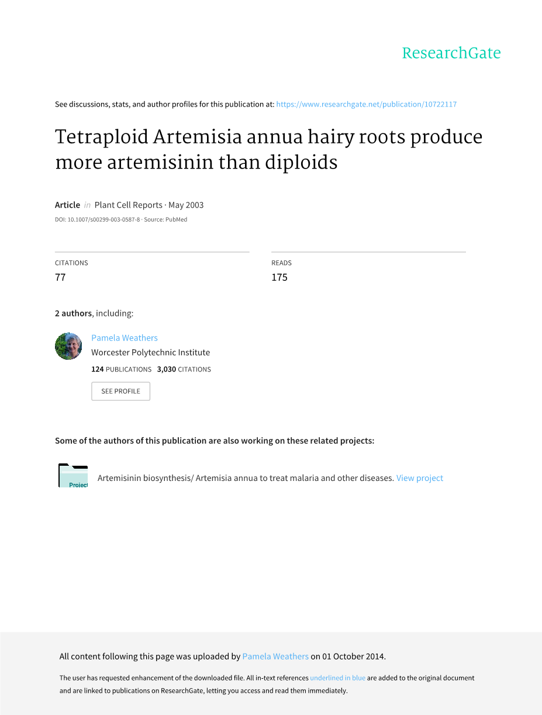Open the Pamela Weathers author name link
This screenshot has height=715, width=542.
(125, 338)
